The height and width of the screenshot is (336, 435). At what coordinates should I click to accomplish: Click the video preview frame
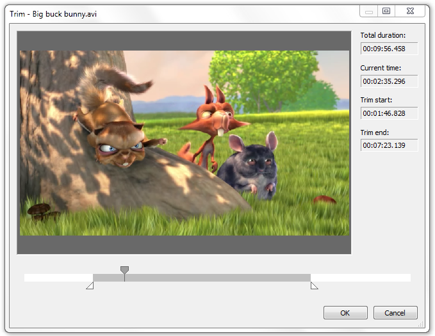point(185,143)
